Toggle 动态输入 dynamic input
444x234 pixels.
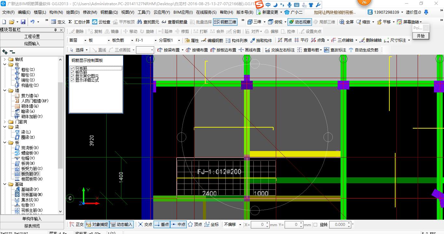(122, 224)
